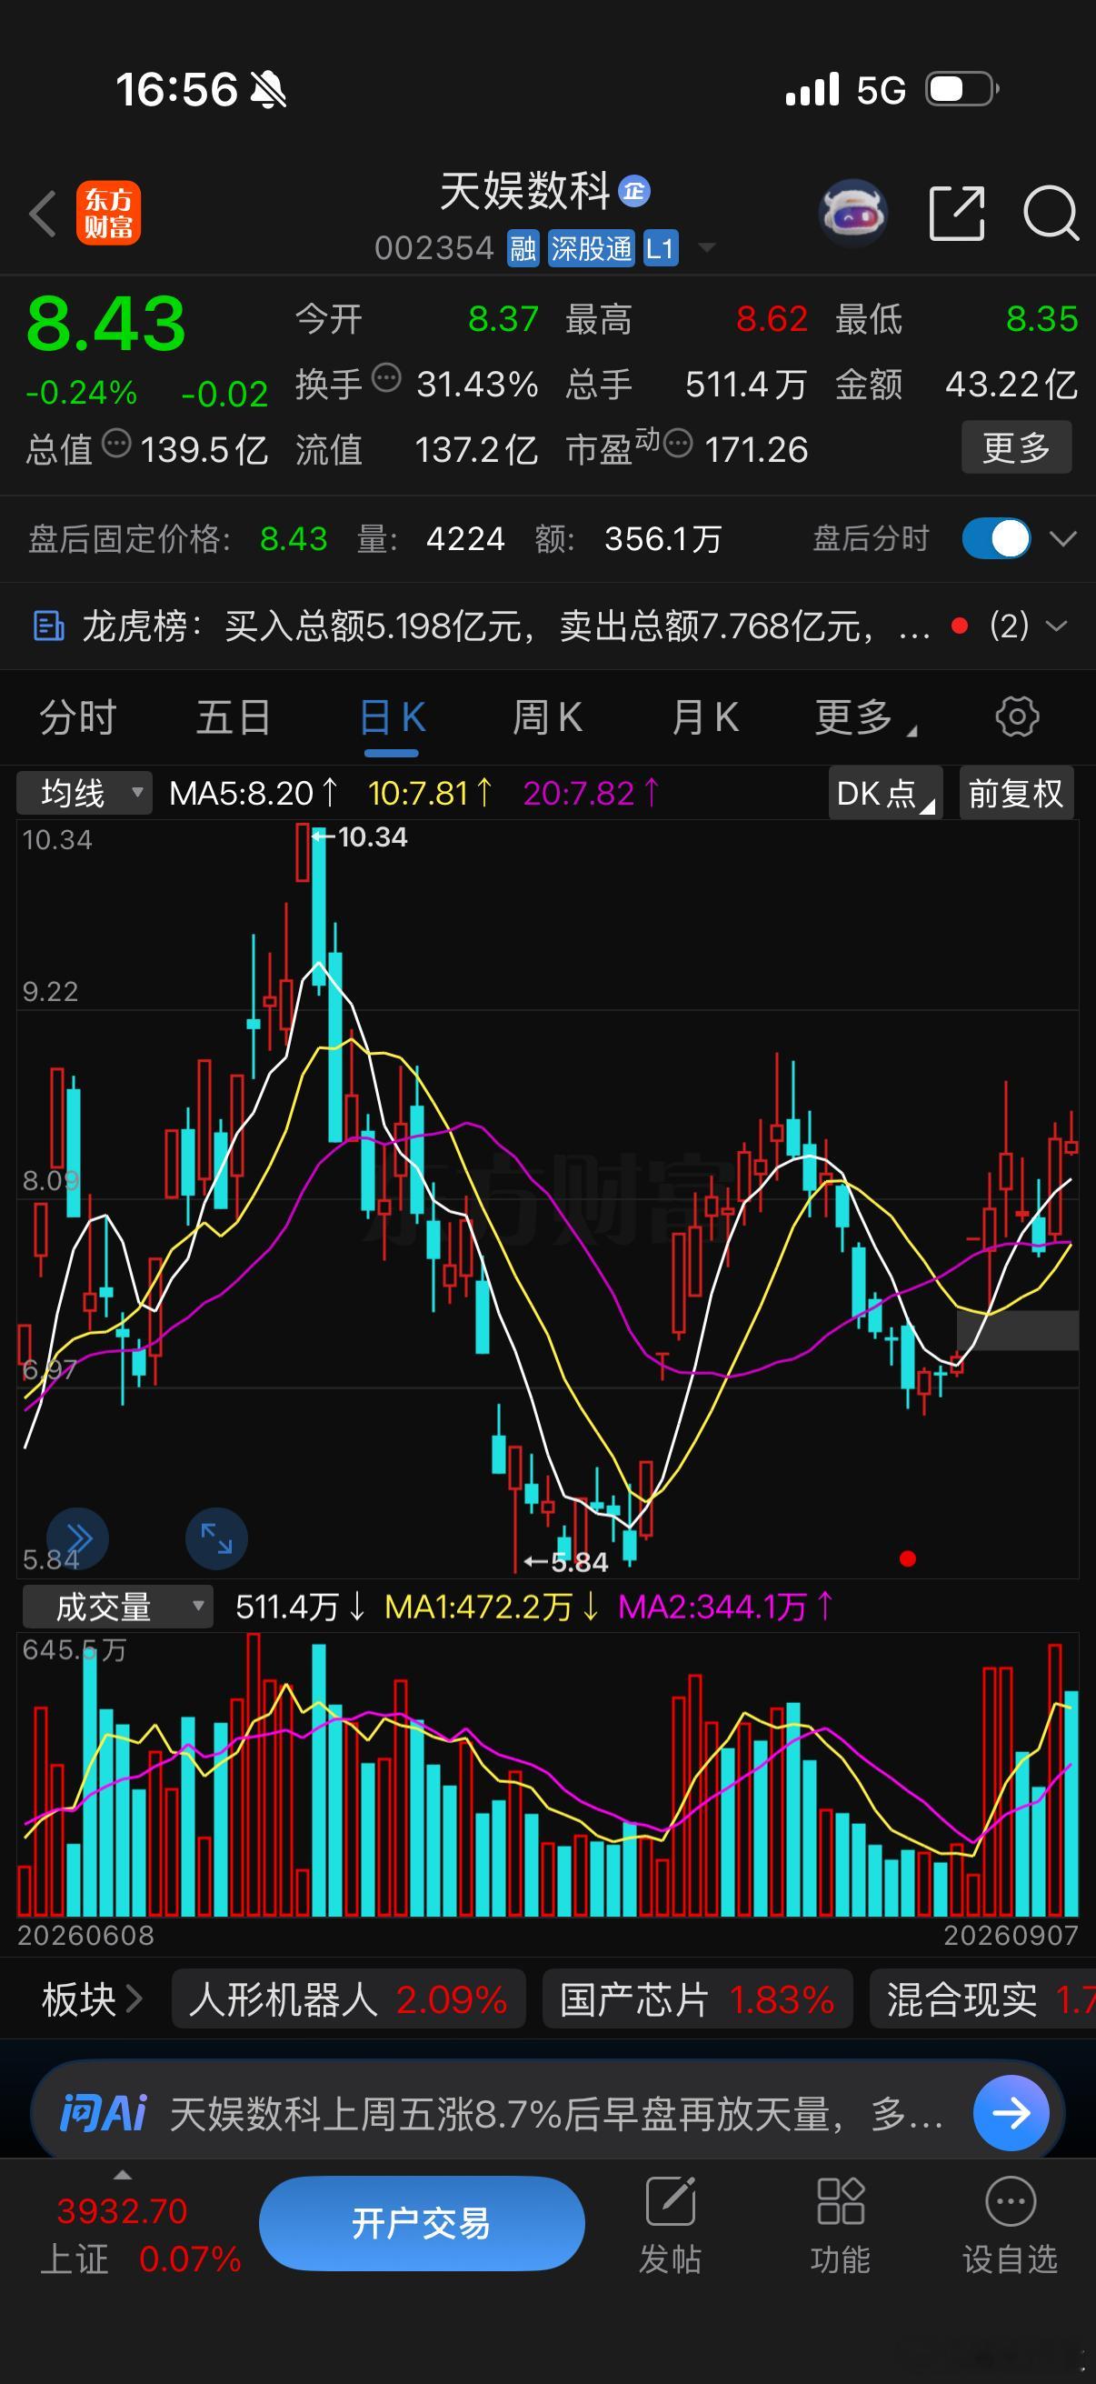
Task: Switch to the 分时 tab
Action: (x=77, y=717)
